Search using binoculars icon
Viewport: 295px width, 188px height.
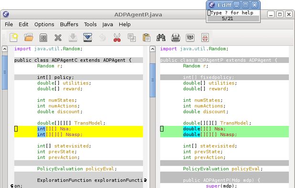point(161,37)
